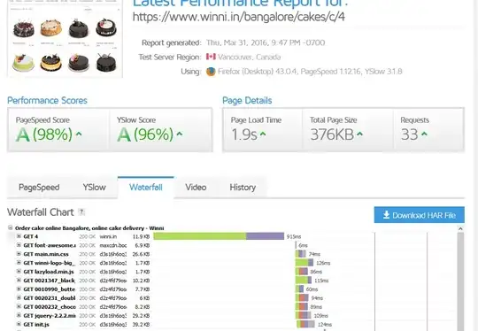Click the PageSpeed Score A (98%) value
This screenshot has height=331, width=478.
point(44,135)
